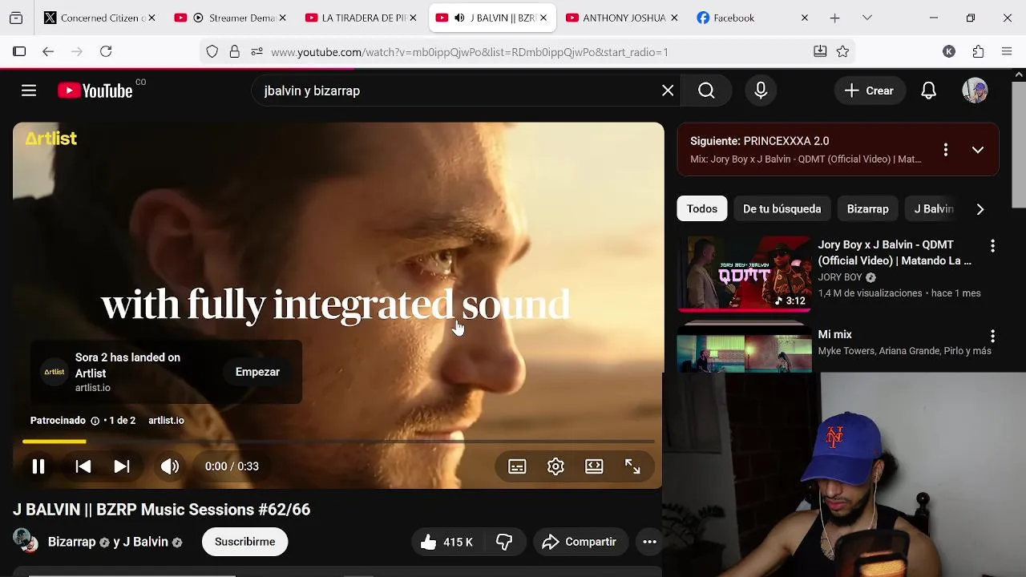1026x577 pixels.
Task: Expand the mix playlist panel
Action: pos(978,149)
